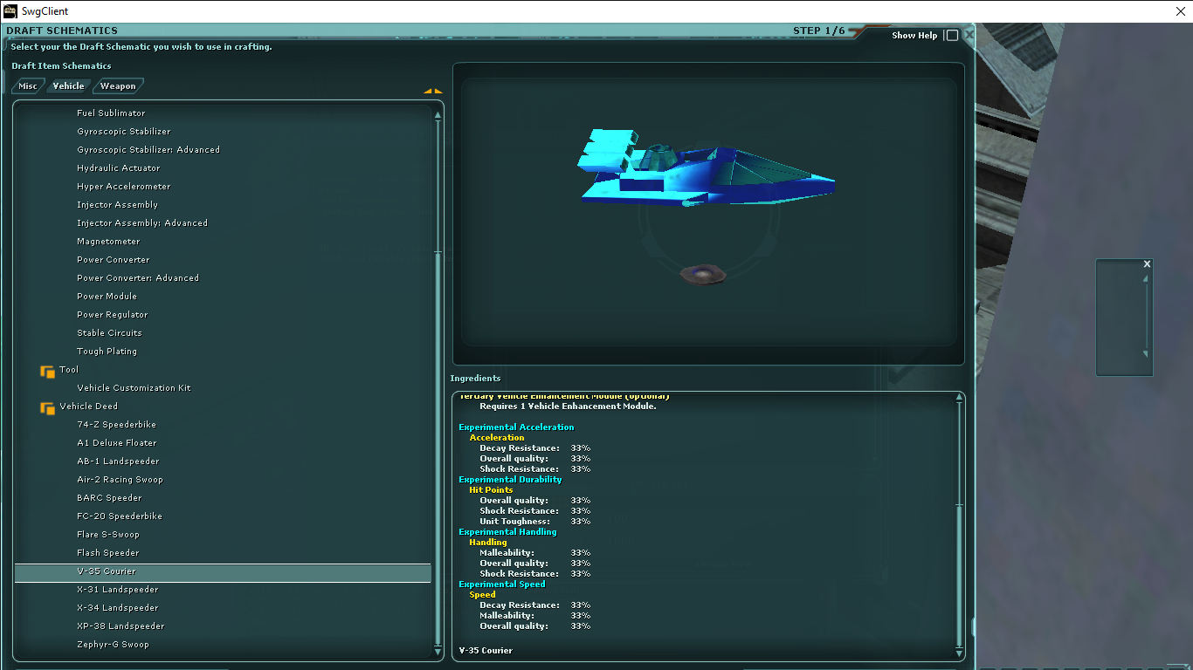This screenshot has height=670, width=1193.
Task: Click ingredients panel scroll-down arrow
Action: (x=960, y=653)
